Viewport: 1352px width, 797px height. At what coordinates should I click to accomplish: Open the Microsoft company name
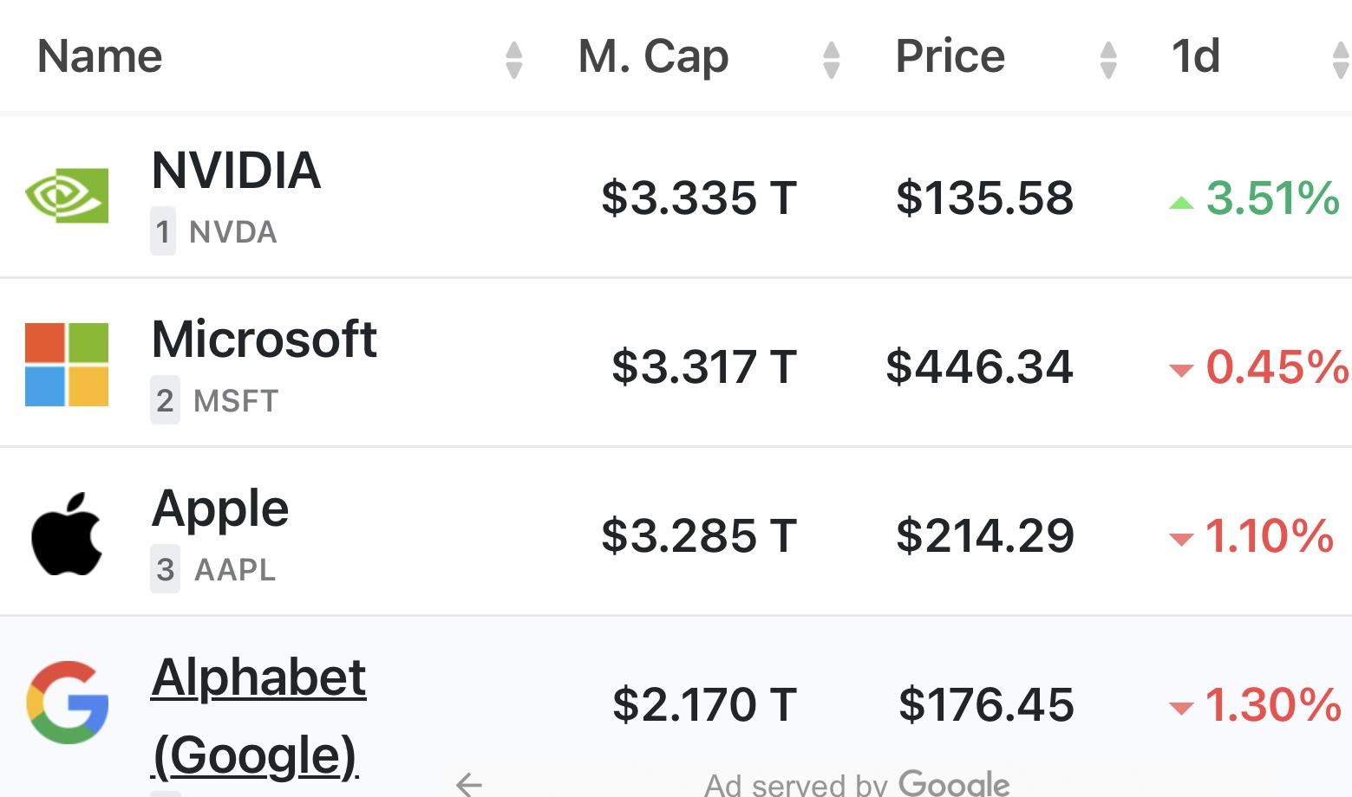pos(264,339)
